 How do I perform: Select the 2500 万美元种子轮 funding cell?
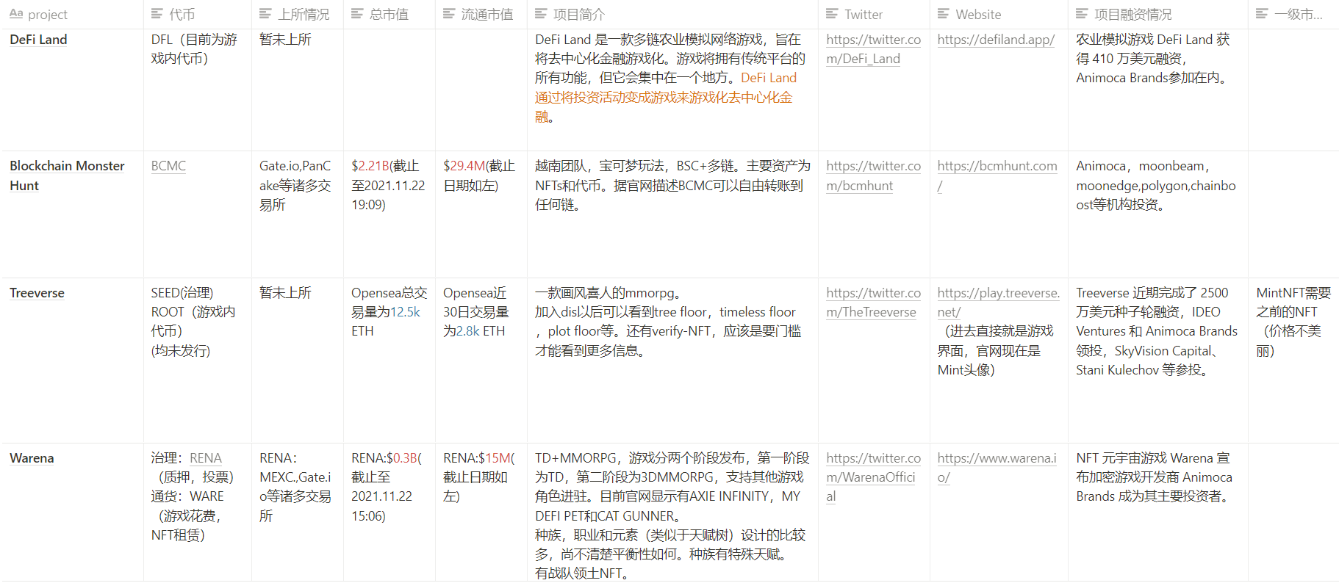(1158, 361)
